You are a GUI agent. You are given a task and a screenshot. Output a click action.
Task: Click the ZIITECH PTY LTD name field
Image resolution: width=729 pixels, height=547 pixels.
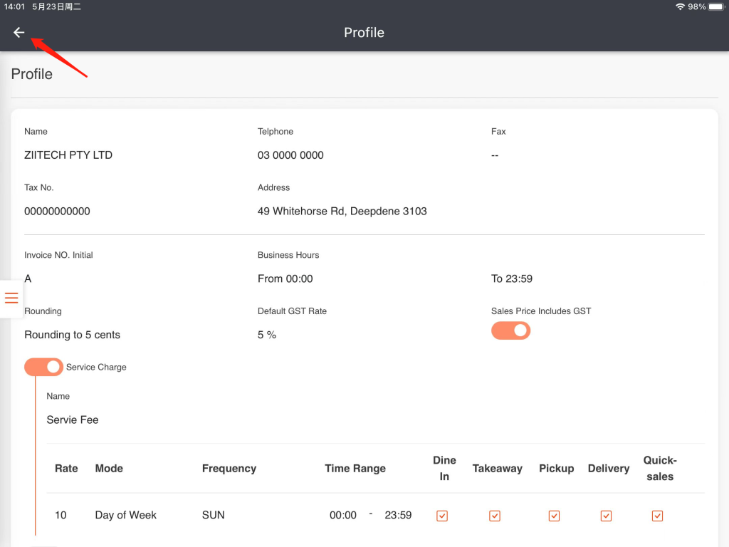68,155
